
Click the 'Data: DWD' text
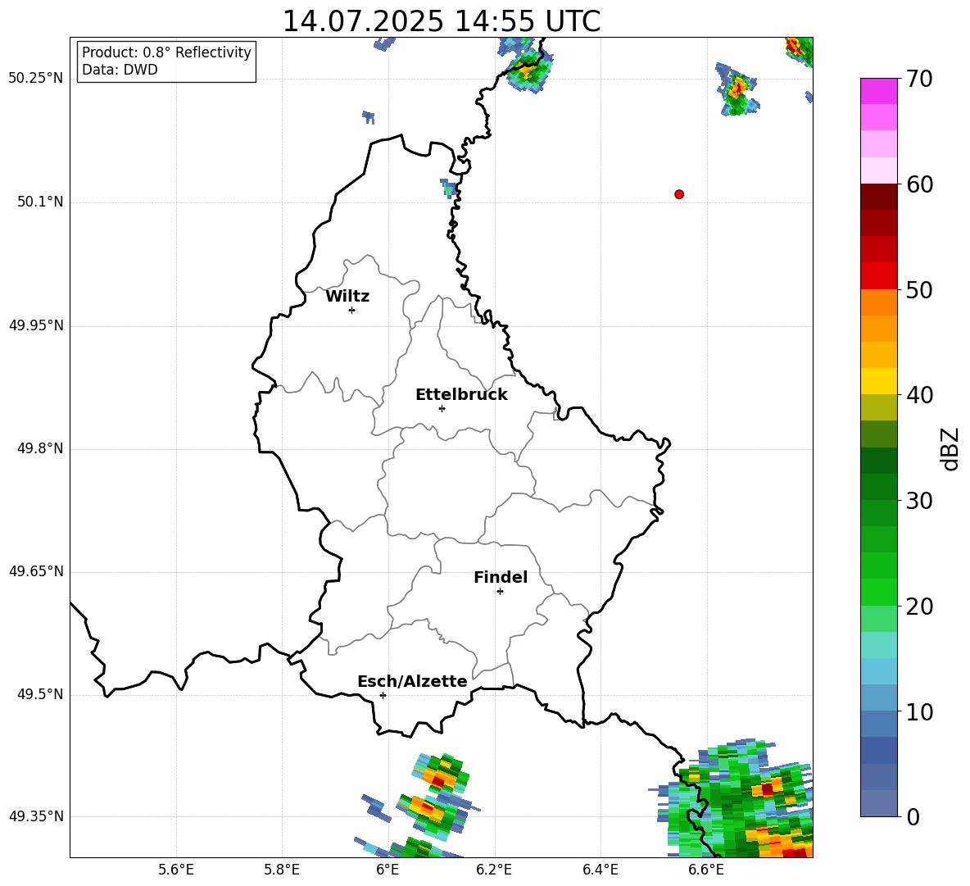point(120,70)
